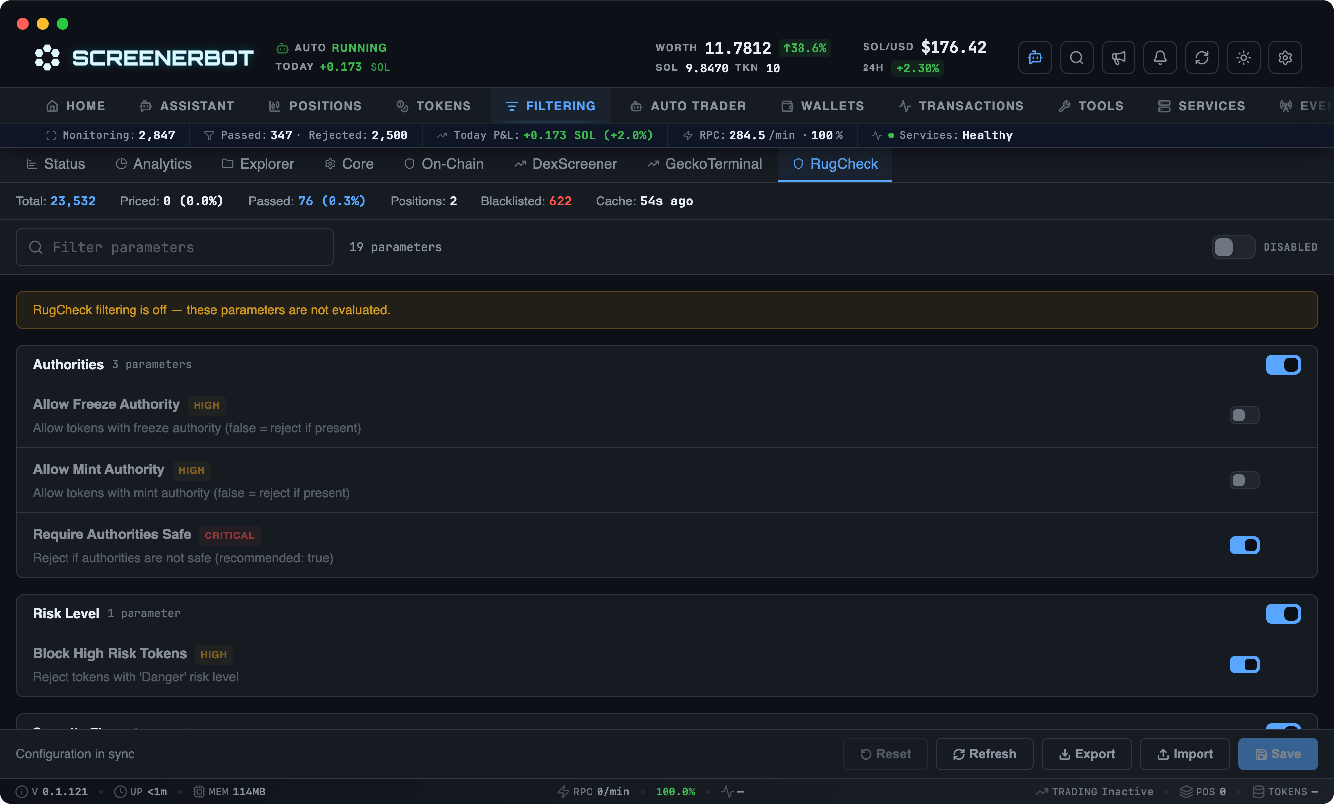The image size is (1334, 804).
Task: Click the Today P&L trend icon
Action: [442, 135]
